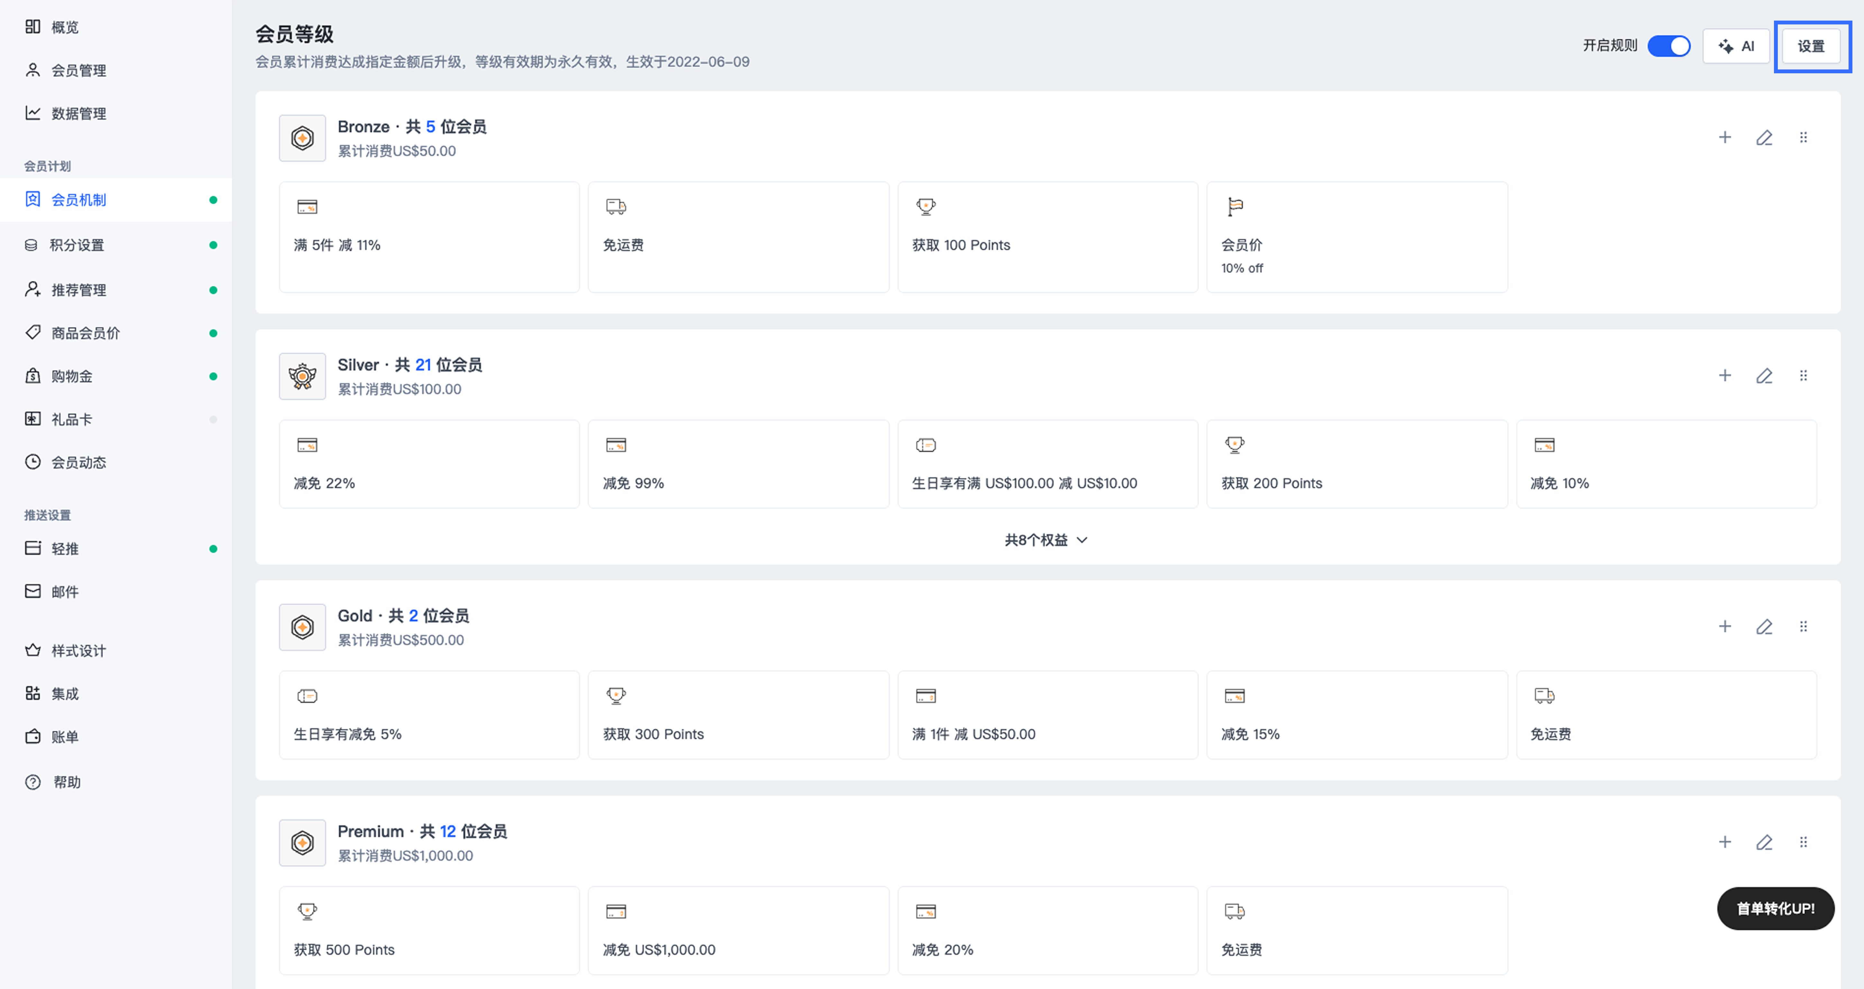Open Silver 减免 22% benefit card

pyautogui.click(x=429, y=464)
